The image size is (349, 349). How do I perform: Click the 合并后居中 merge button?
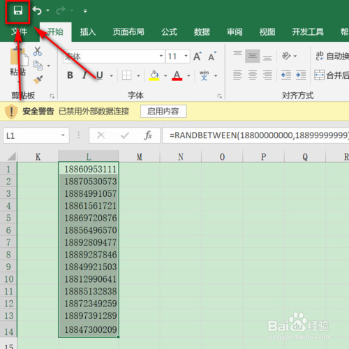click(332, 75)
